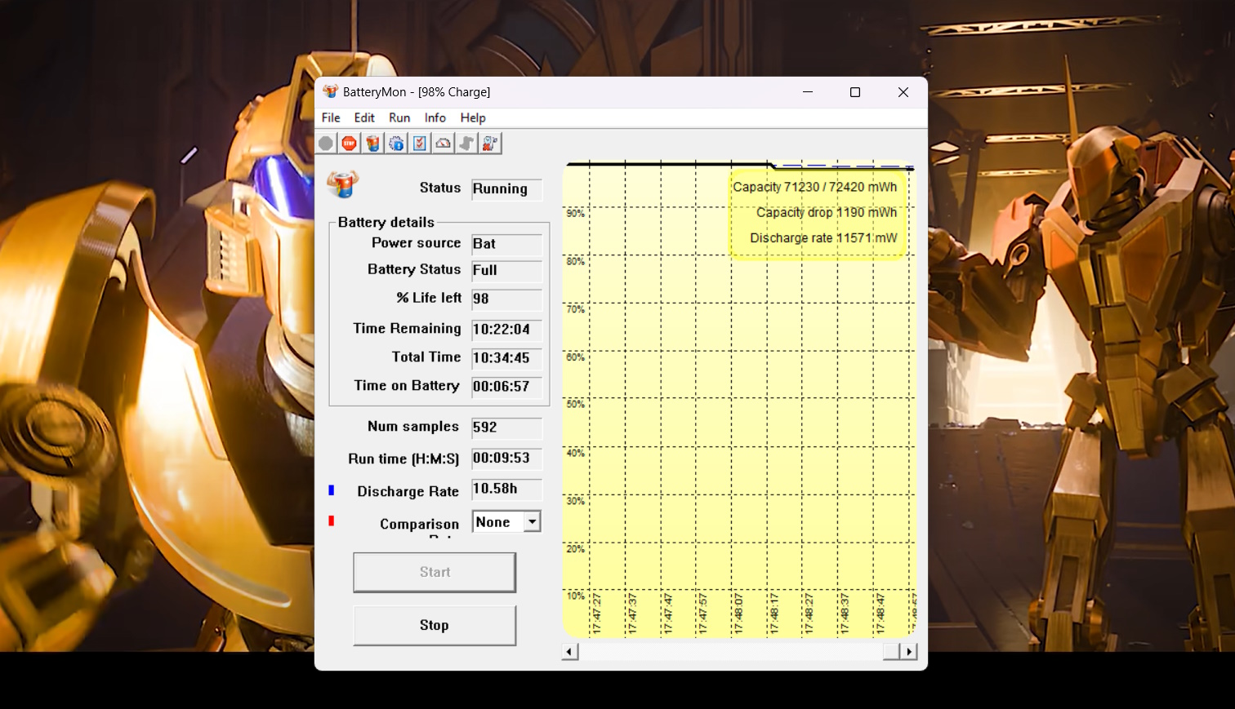Viewport: 1235px width, 709px height.
Task: Click the 17:47:27 time label on graph
Action: point(597,614)
